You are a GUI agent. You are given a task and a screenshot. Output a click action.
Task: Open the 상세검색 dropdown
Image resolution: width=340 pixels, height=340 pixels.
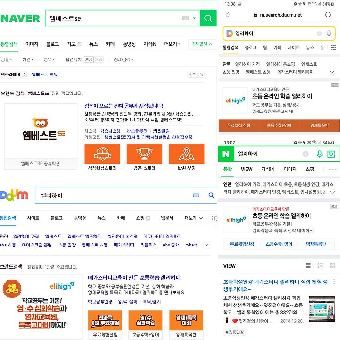[123, 59]
